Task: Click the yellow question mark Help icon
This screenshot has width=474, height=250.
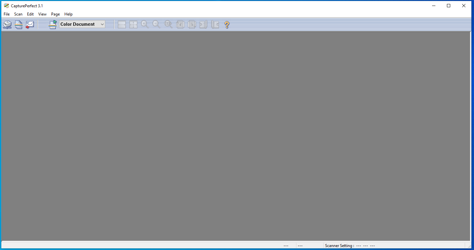Action: [x=227, y=24]
